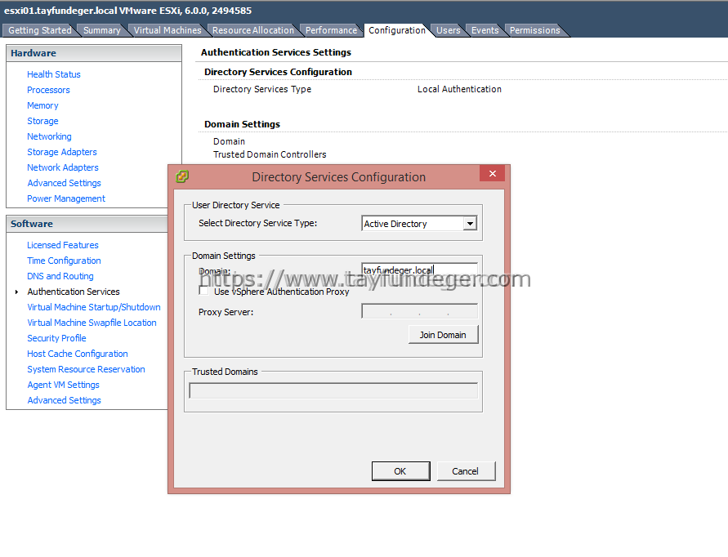The width and height of the screenshot is (728, 557).
Task: Go to the Performance tab
Action: click(331, 30)
